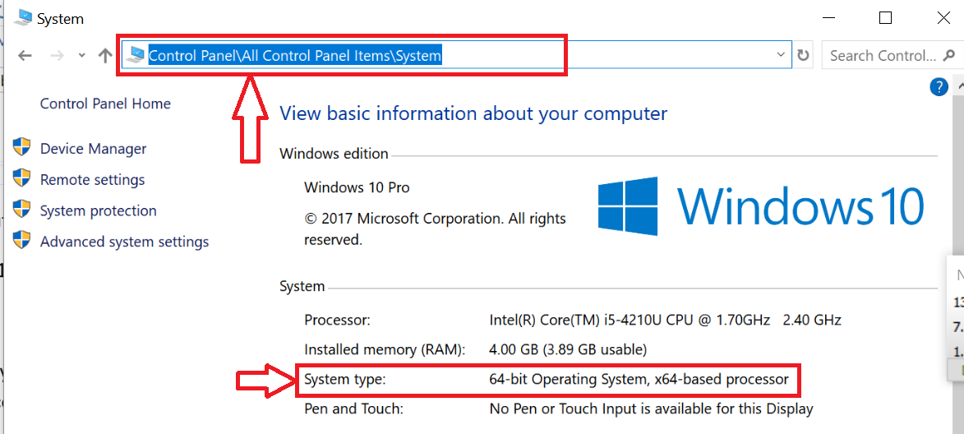Click the shield icon beside System protection
Image resolution: width=964 pixels, height=434 pixels.
coord(21,209)
